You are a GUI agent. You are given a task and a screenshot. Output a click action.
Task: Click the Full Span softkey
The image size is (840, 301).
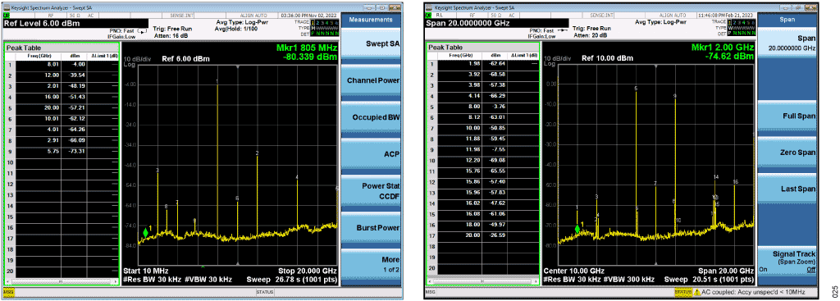tap(788, 116)
